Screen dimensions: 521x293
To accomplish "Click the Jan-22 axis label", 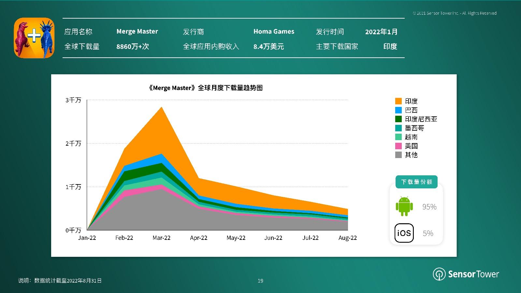I will 87,238.
